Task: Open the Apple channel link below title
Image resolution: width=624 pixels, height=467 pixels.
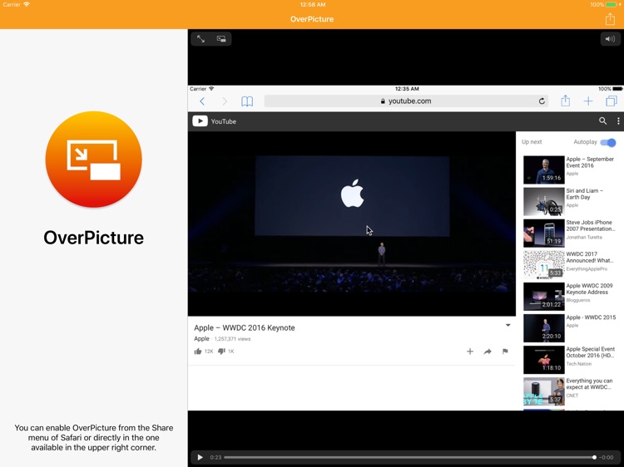Action: (x=201, y=339)
